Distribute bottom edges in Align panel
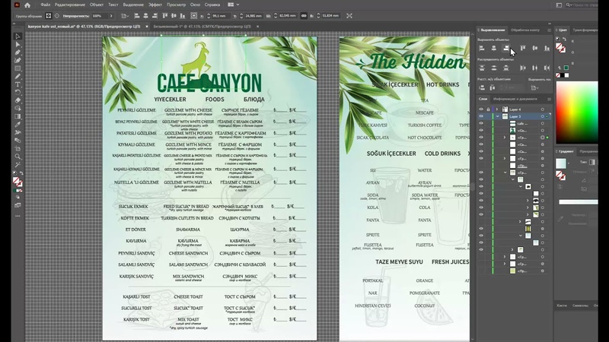Image resolution: width=609 pixels, height=342 pixels. click(x=505, y=68)
